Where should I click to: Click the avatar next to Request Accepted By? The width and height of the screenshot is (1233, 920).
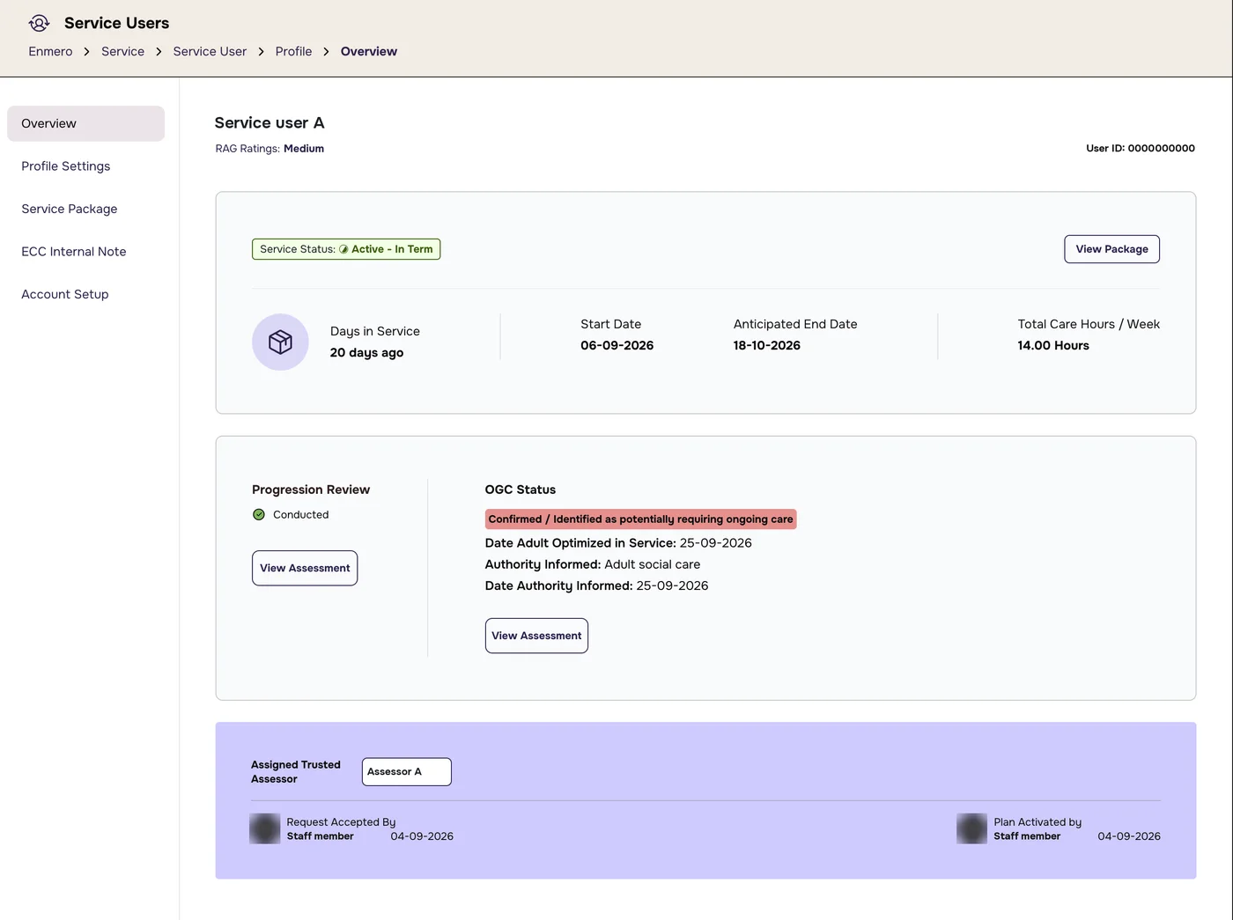265,828
